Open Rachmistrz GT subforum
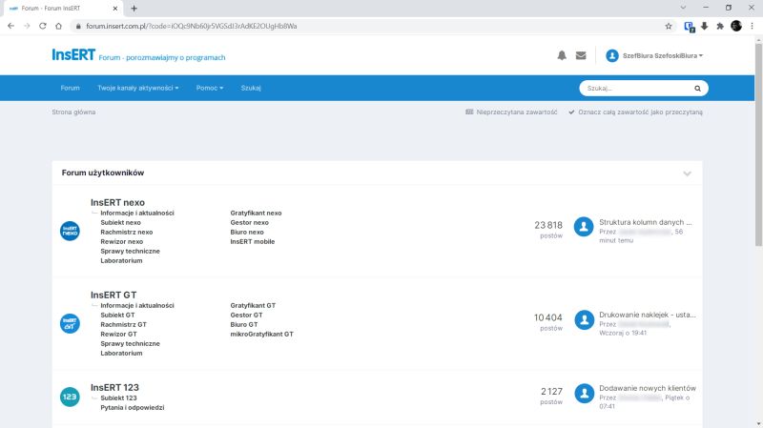Screen dimensions: 763x428 (123, 324)
